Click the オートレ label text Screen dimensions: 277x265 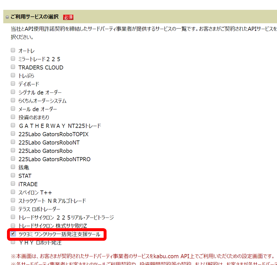(26, 51)
